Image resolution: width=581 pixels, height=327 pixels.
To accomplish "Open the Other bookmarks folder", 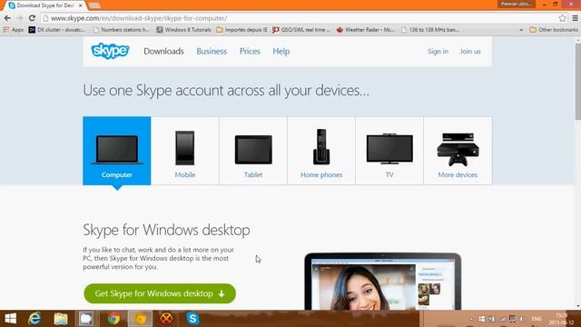I will [554, 30].
